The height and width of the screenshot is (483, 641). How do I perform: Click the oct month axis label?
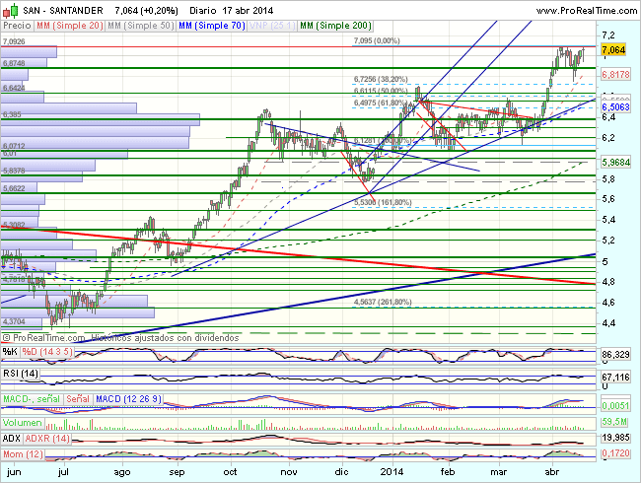pyautogui.click(x=230, y=472)
